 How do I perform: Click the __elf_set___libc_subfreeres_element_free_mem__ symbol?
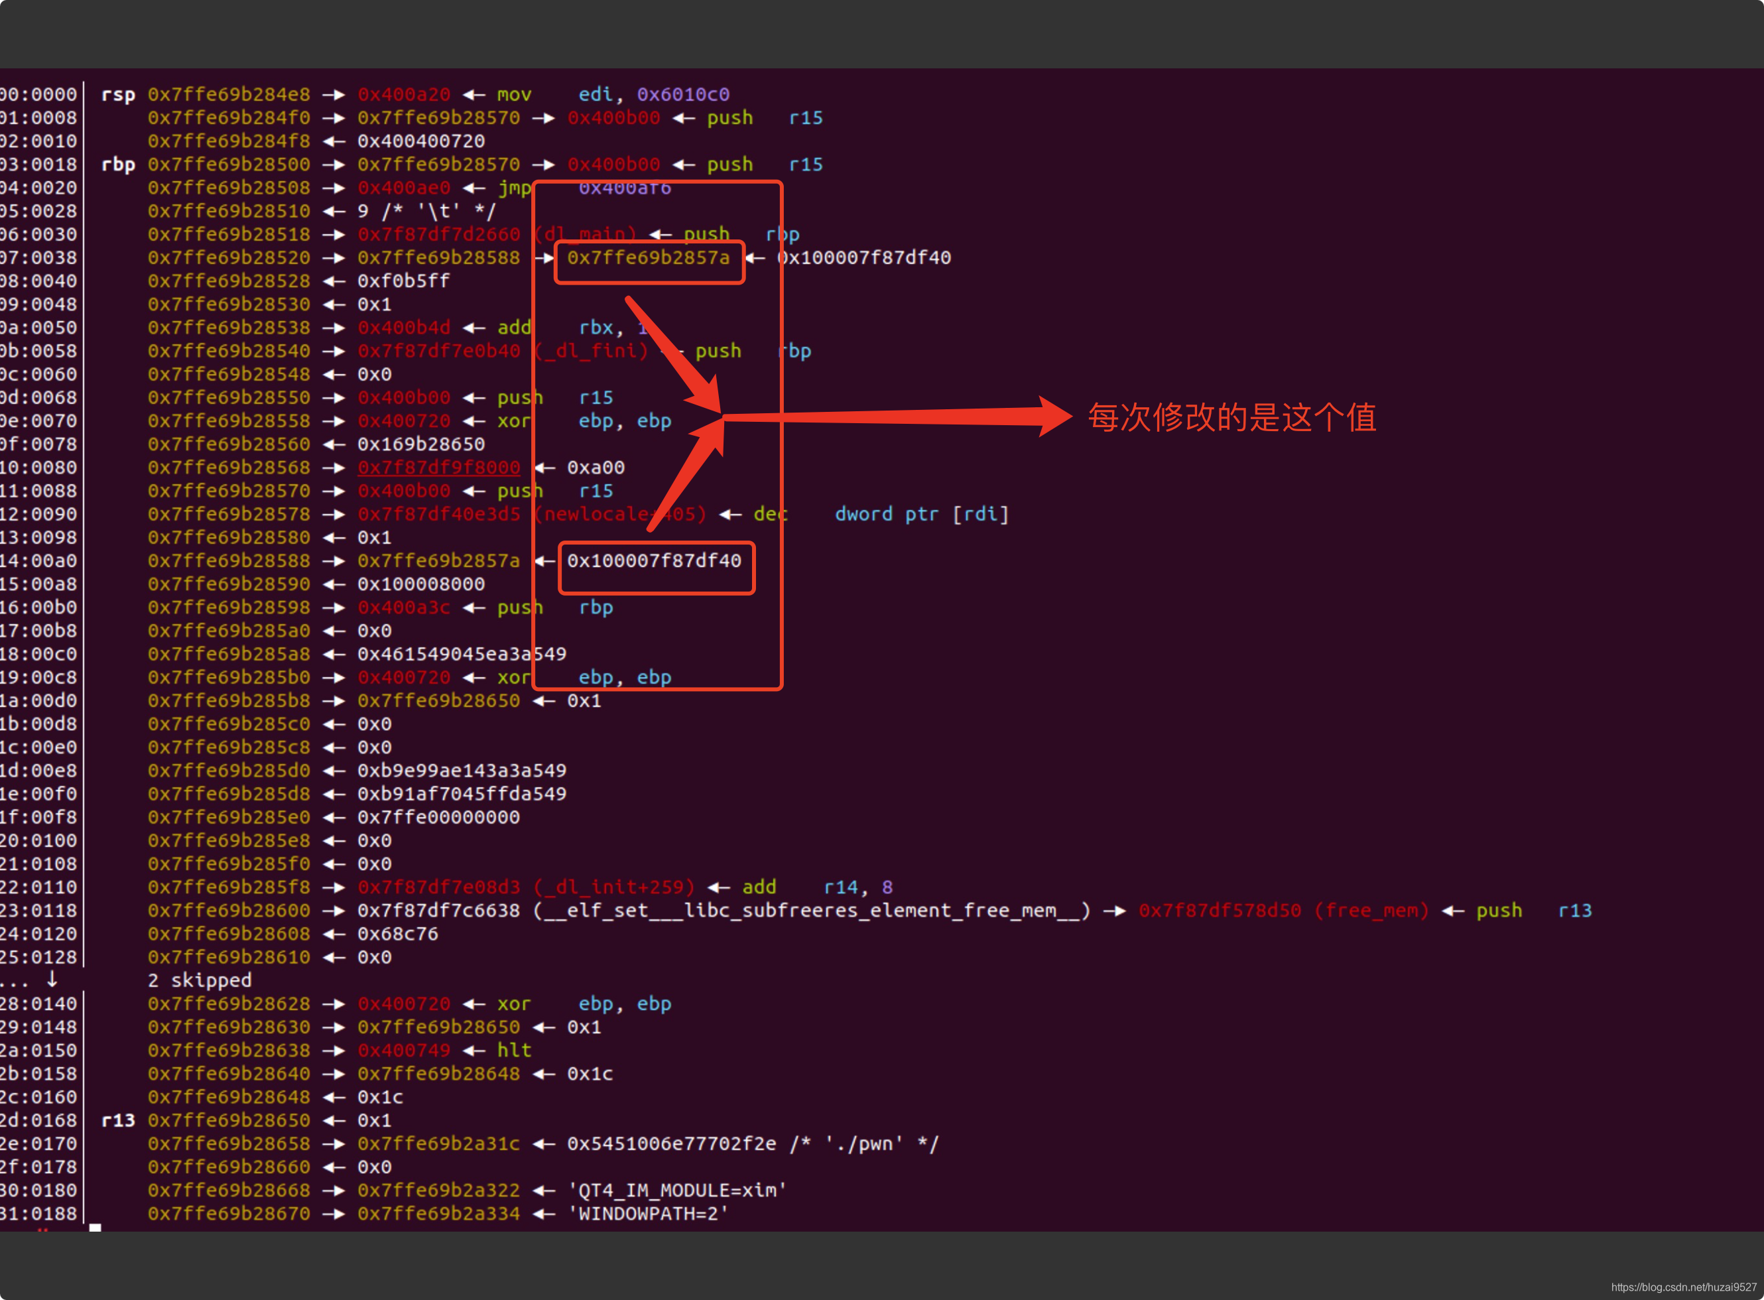tap(812, 911)
